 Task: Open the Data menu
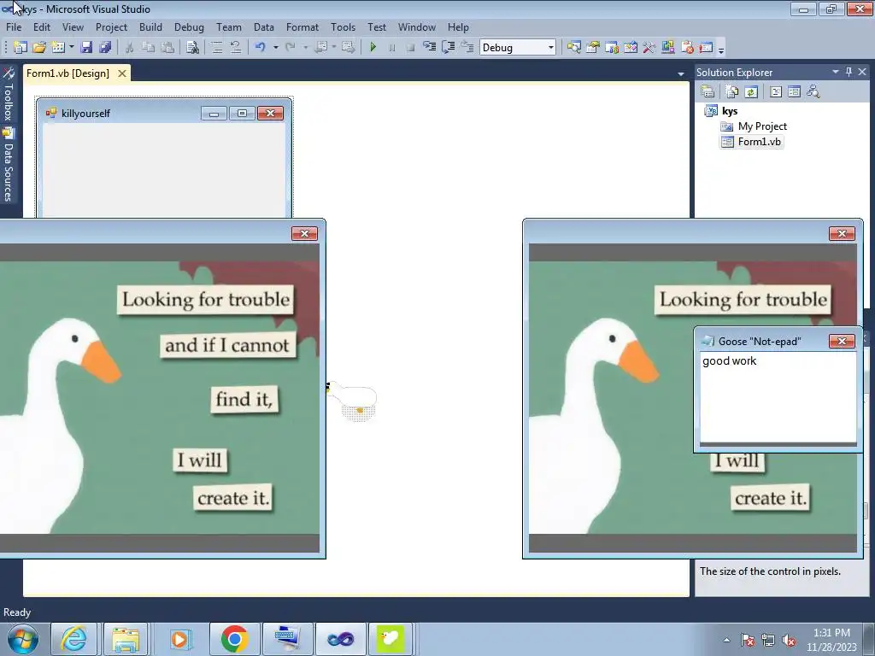tap(263, 26)
